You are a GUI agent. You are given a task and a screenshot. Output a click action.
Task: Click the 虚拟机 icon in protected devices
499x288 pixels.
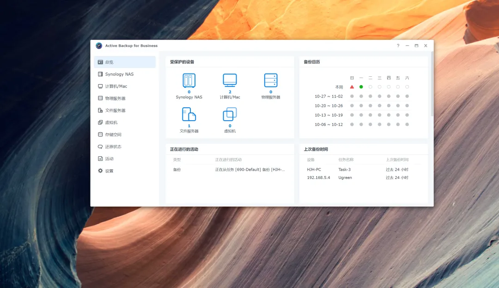(x=230, y=114)
